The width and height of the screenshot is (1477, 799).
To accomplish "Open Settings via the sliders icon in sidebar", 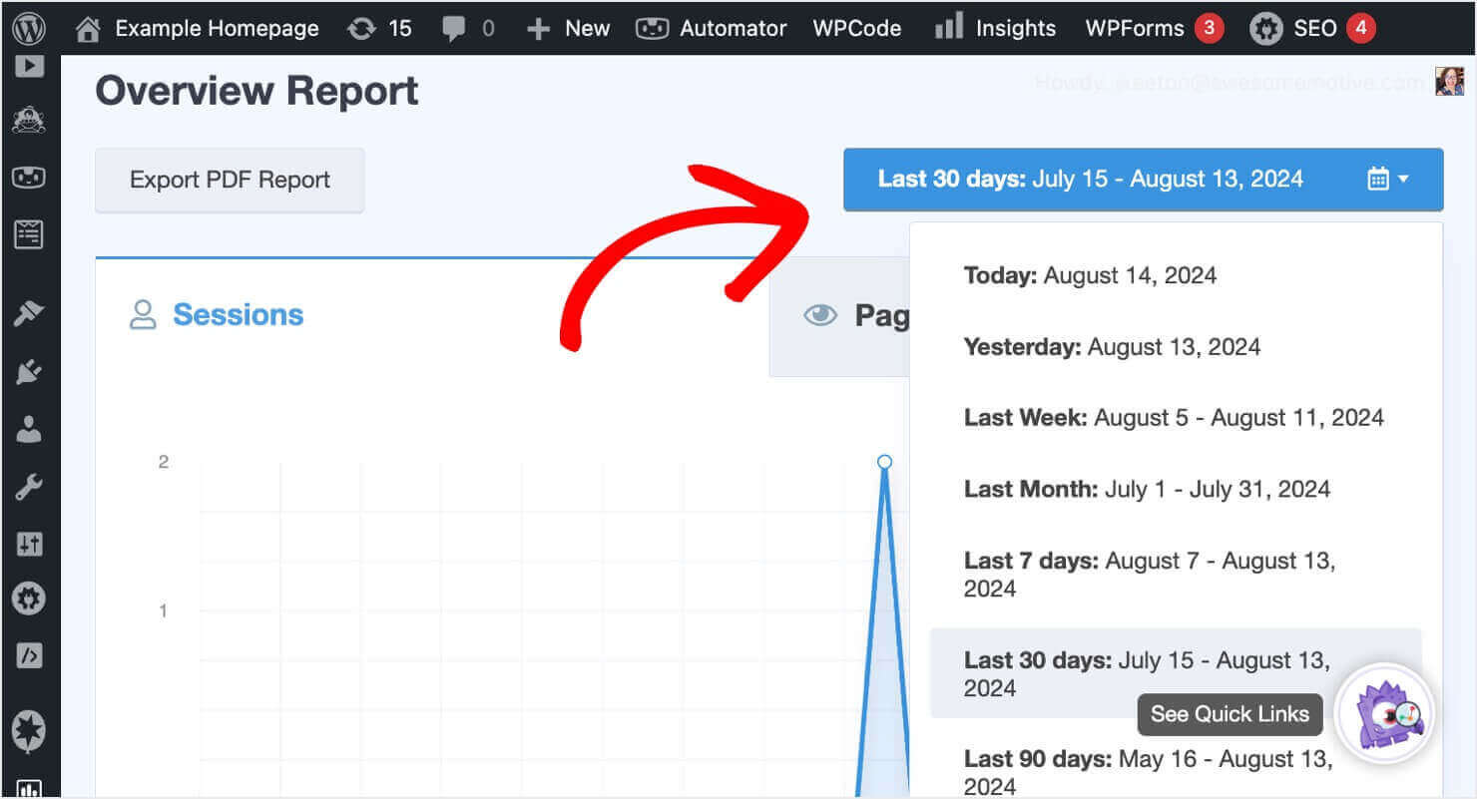I will coord(30,544).
